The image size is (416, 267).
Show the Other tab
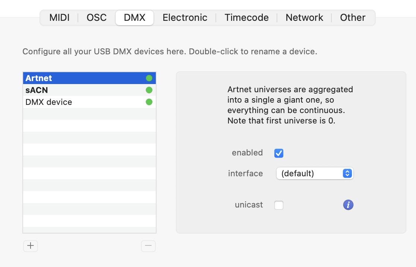[x=353, y=17]
